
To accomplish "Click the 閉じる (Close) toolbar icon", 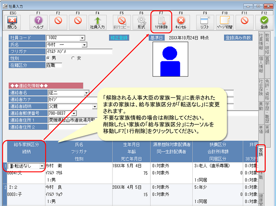I will (x=13, y=20).
